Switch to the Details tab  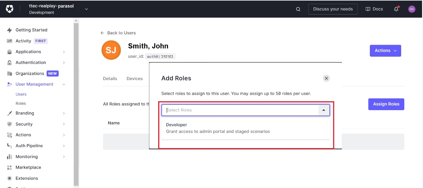coord(110,78)
